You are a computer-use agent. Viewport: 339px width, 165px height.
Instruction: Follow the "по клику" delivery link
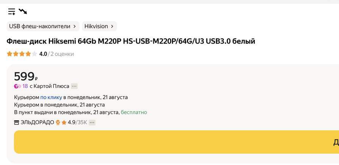tap(51, 97)
